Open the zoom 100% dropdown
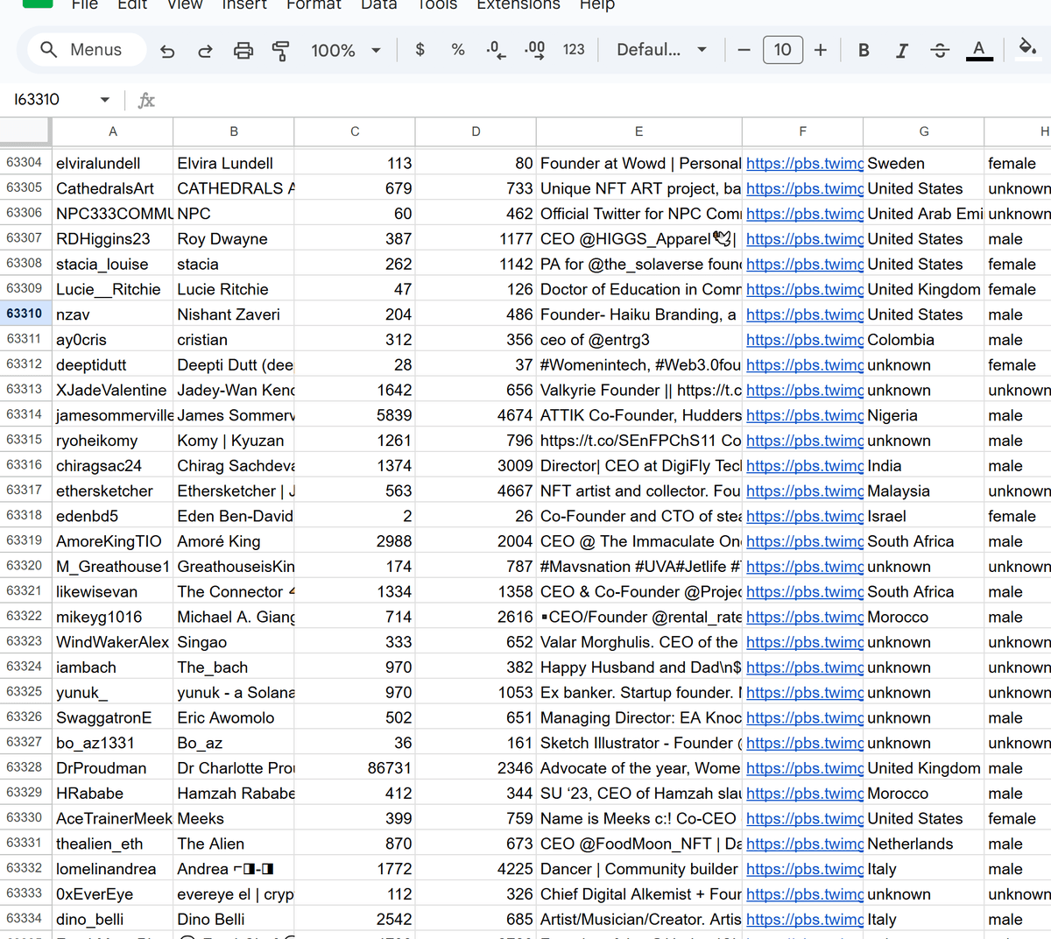Image resolution: width=1051 pixels, height=939 pixels. click(x=346, y=51)
